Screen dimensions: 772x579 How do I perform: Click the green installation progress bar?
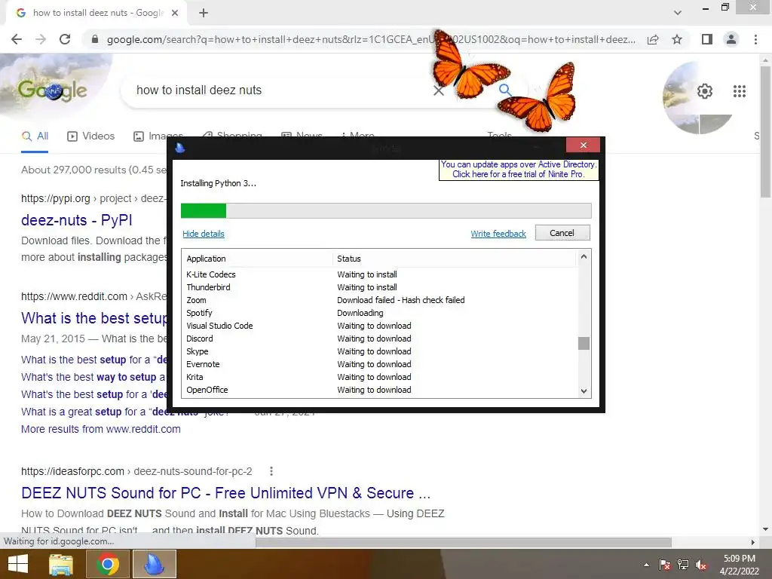pos(204,211)
